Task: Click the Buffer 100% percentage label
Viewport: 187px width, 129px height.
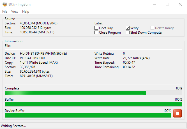Action: pos(178,100)
